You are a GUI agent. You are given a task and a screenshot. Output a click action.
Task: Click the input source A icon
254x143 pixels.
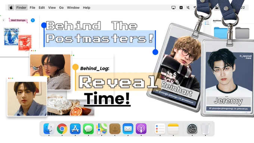point(181,7)
